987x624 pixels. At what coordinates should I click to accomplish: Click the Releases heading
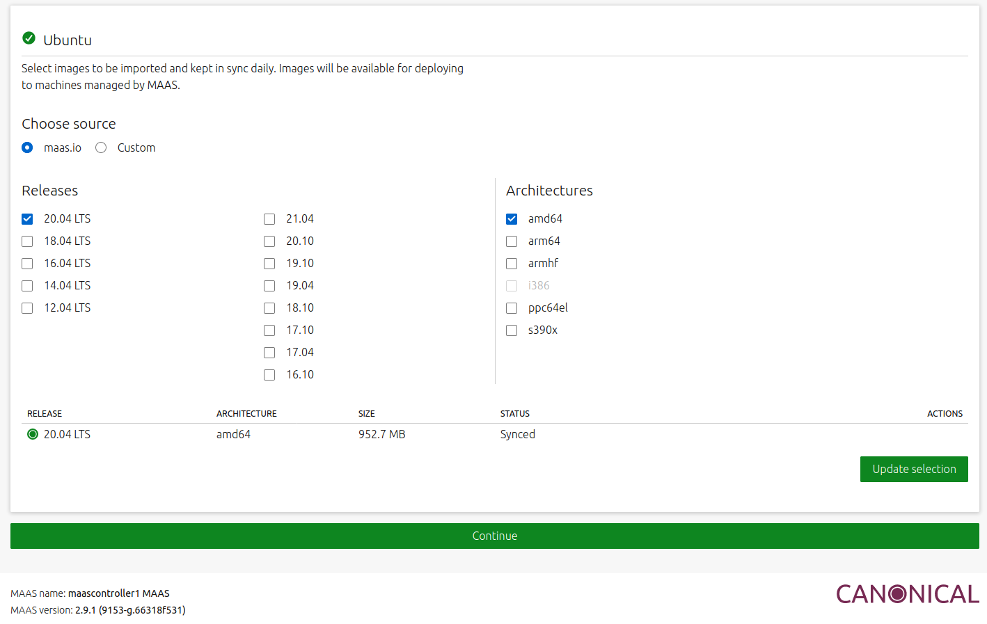point(50,191)
